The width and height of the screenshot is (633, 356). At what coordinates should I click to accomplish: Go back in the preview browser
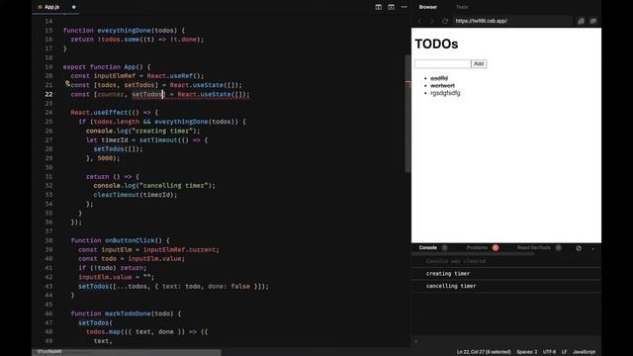pos(419,21)
